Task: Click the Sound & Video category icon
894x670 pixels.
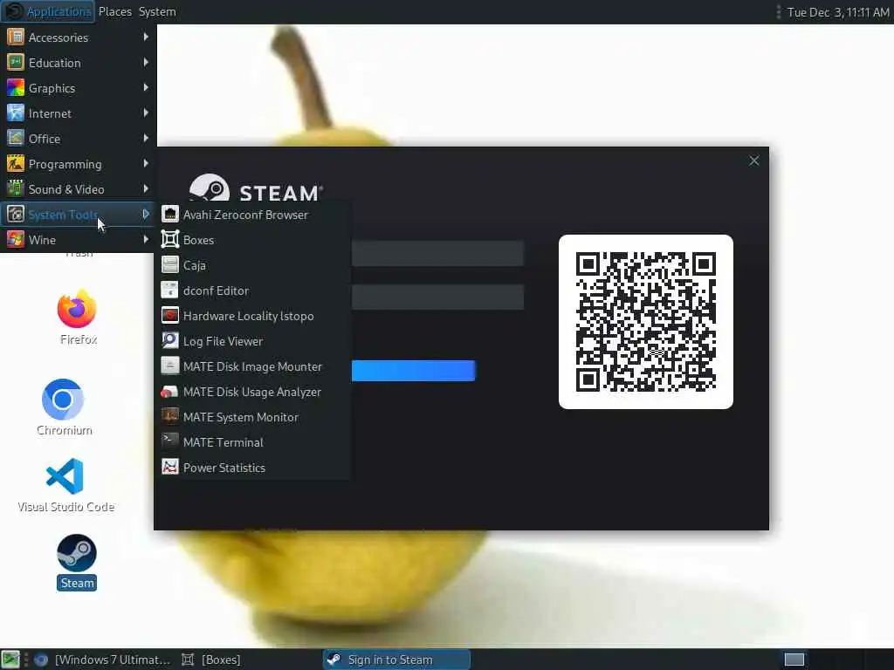Action: [x=16, y=188]
